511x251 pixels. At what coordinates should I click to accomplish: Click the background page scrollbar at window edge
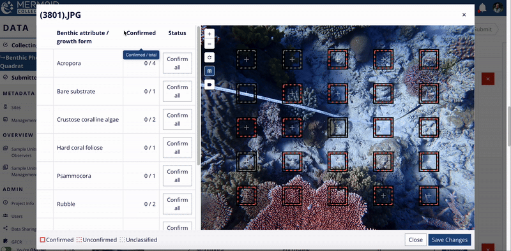click(509, 127)
